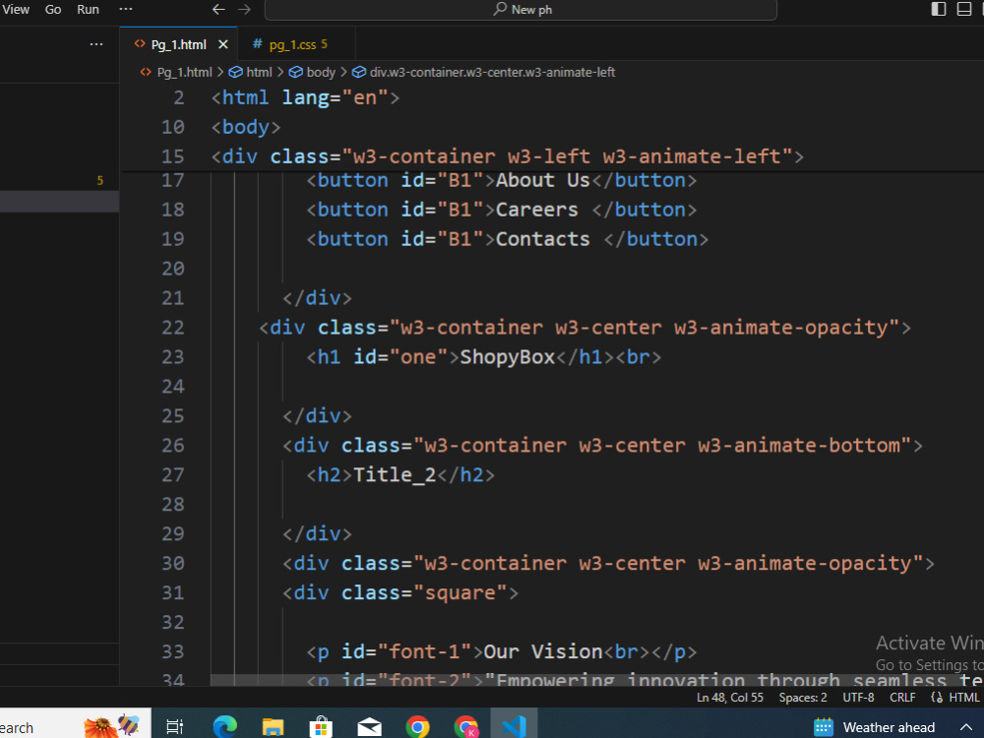
Task: Toggle the bottom panel layout icon
Action: [964, 9]
